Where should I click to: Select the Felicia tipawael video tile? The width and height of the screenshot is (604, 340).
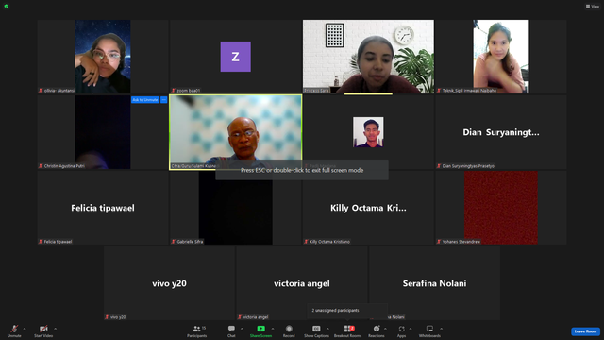click(x=103, y=208)
